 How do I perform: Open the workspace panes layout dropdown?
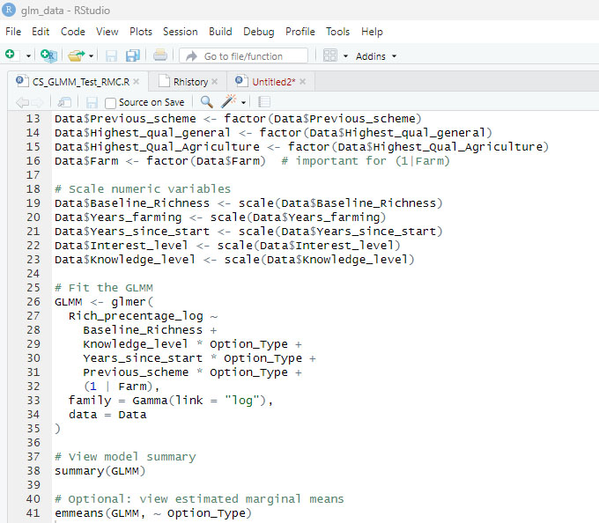pyautogui.click(x=345, y=56)
